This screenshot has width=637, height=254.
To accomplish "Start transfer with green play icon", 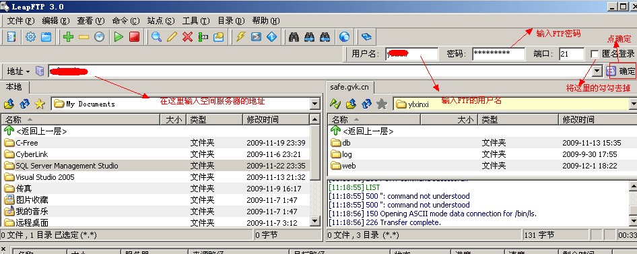I will tap(119, 37).
